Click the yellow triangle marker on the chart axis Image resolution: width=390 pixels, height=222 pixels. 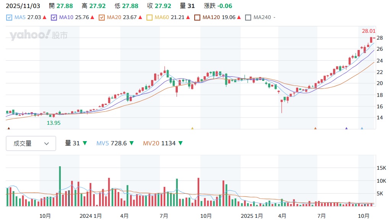(192, 129)
